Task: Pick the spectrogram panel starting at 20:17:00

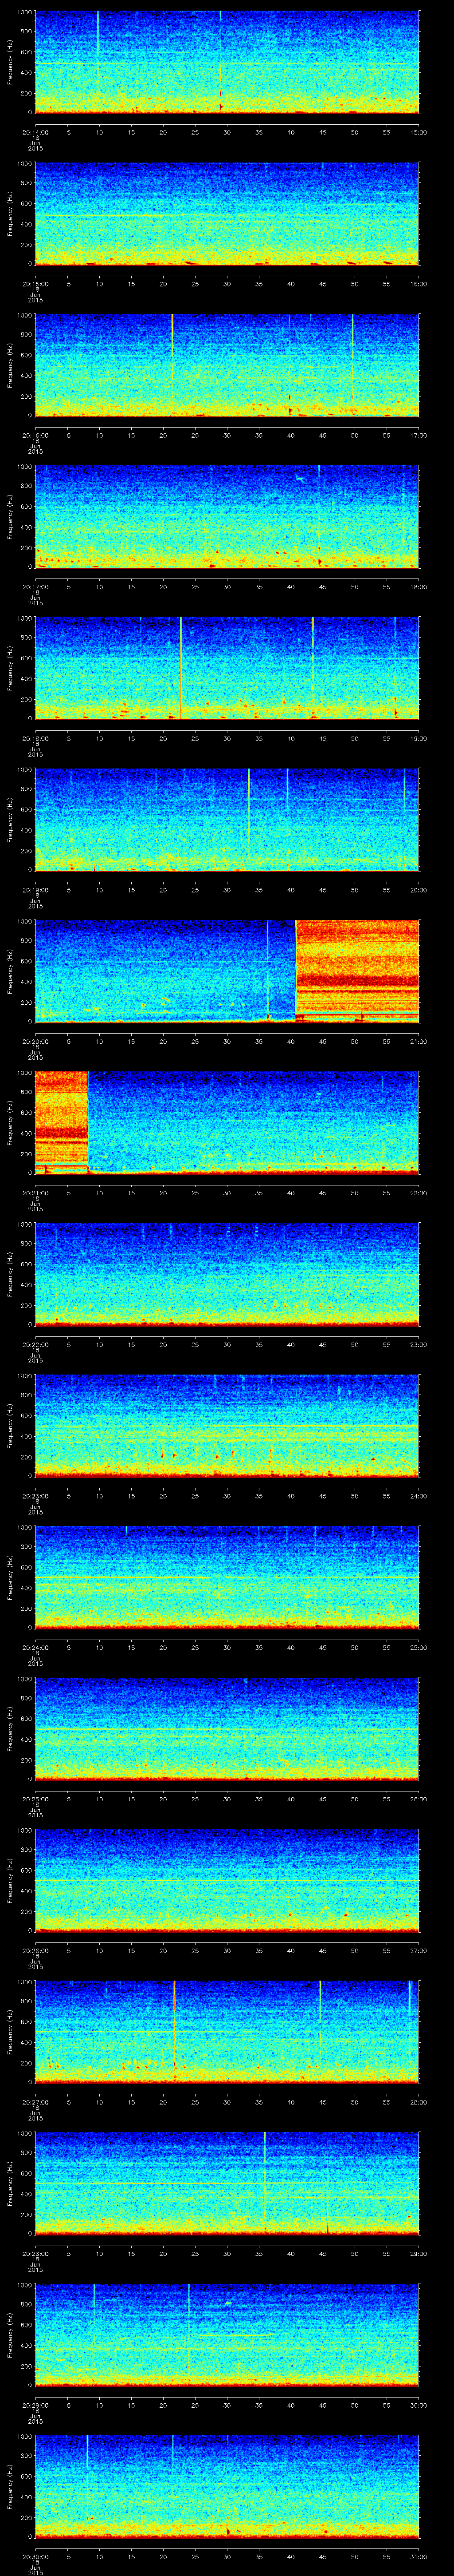Action: [227, 517]
